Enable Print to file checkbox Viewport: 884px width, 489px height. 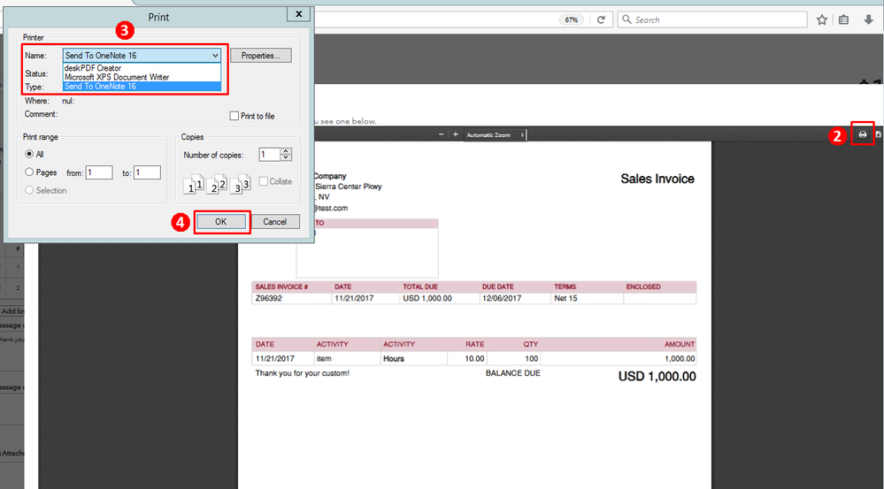point(234,116)
